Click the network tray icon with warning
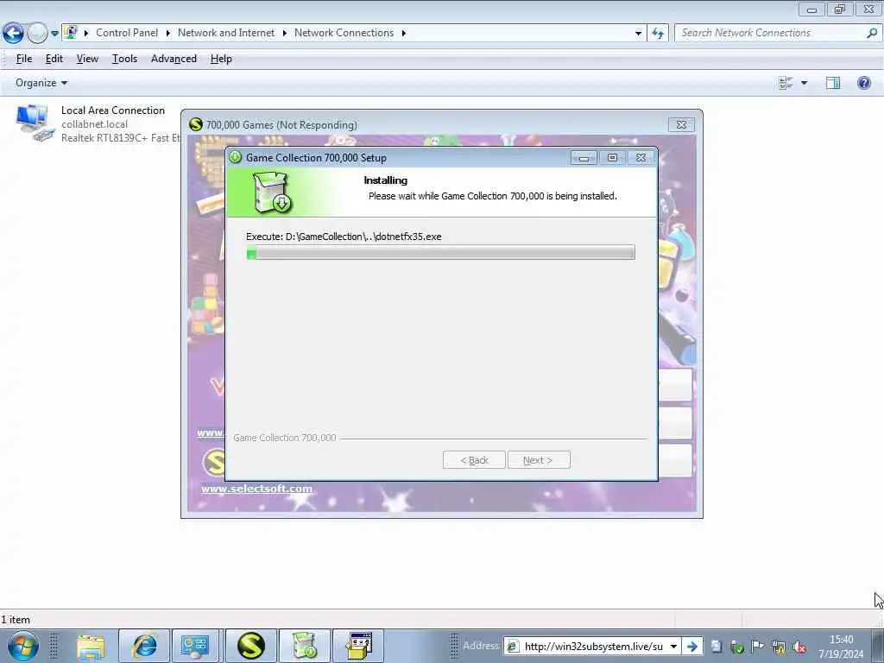 (x=779, y=647)
